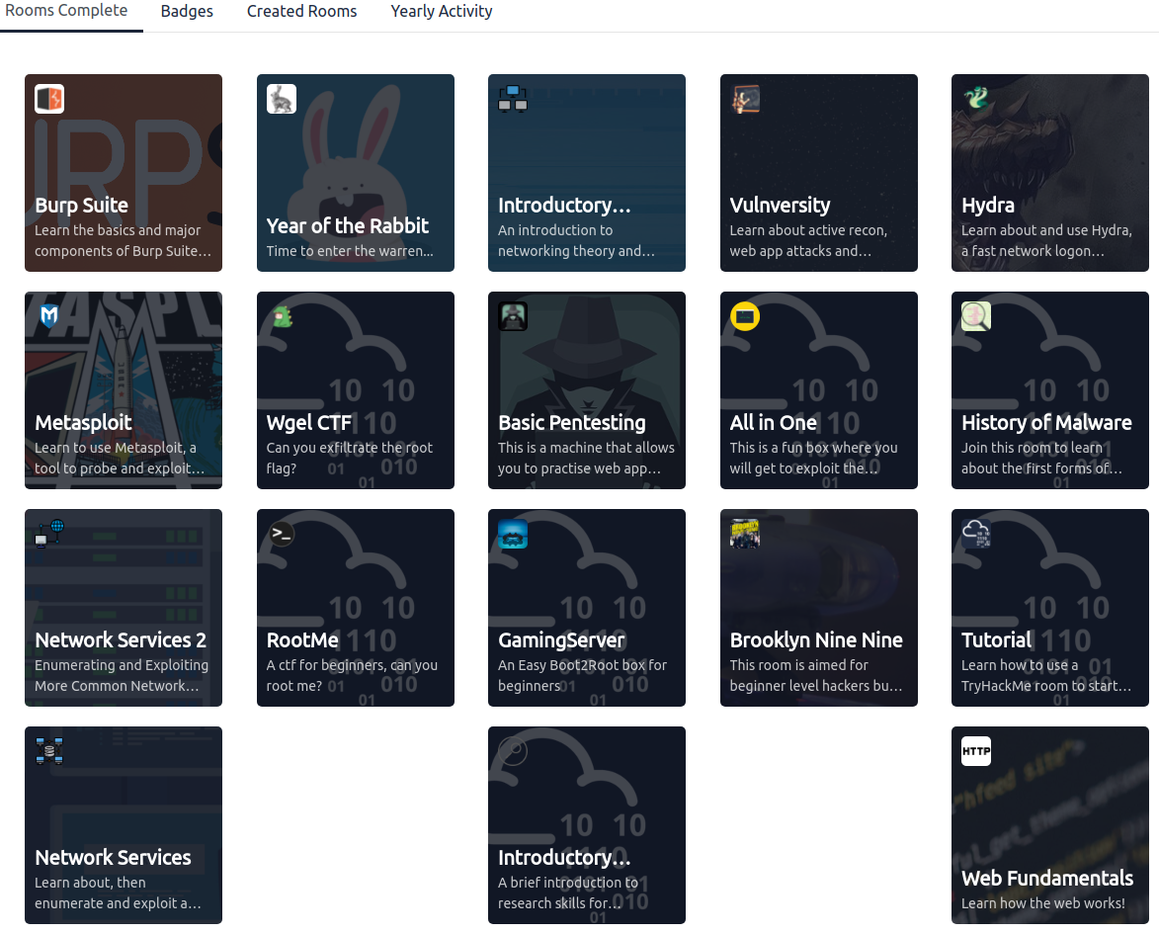The width and height of the screenshot is (1159, 934).
Task: Open the History of Malware title
Action: [1046, 422]
